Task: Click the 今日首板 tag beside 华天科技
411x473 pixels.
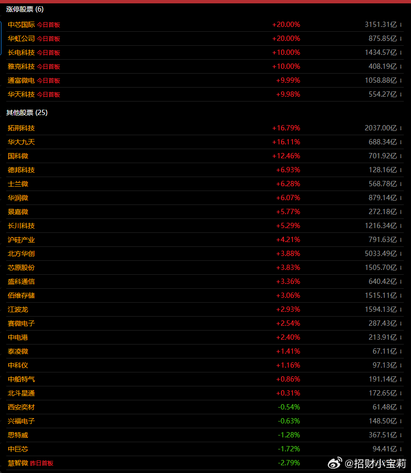Action: [49, 95]
